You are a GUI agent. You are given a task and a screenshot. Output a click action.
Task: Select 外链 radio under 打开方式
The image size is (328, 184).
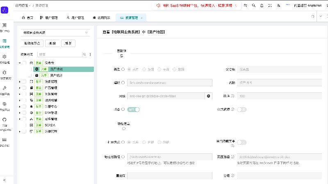click(159, 142)
